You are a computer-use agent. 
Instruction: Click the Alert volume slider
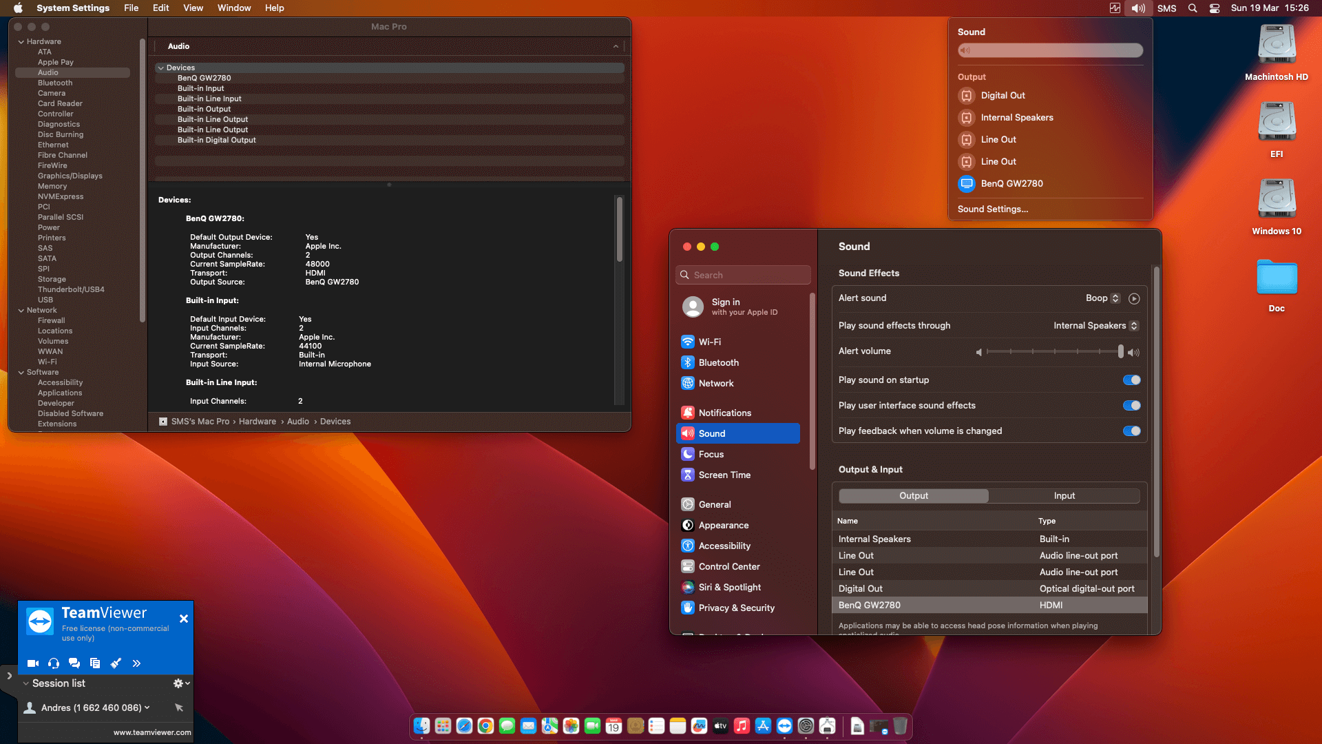(x=1053, y=351)
